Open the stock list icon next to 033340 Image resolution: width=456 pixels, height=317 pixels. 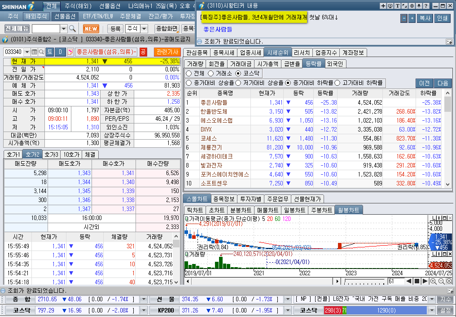(34, 52)
